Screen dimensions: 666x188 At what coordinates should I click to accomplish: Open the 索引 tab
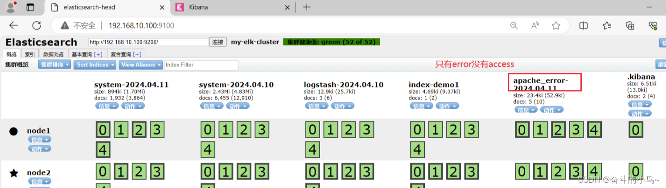coord(30,54)
